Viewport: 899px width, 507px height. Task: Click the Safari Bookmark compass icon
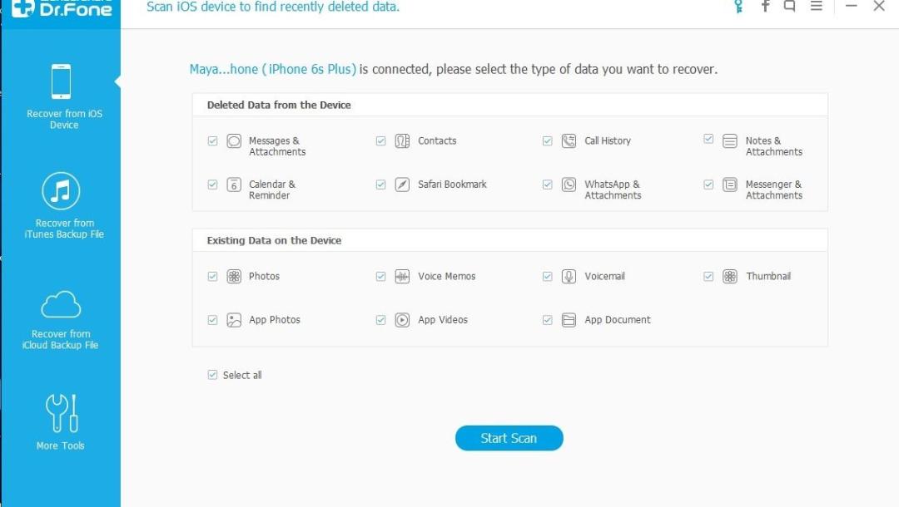click(x=403, y=185)
